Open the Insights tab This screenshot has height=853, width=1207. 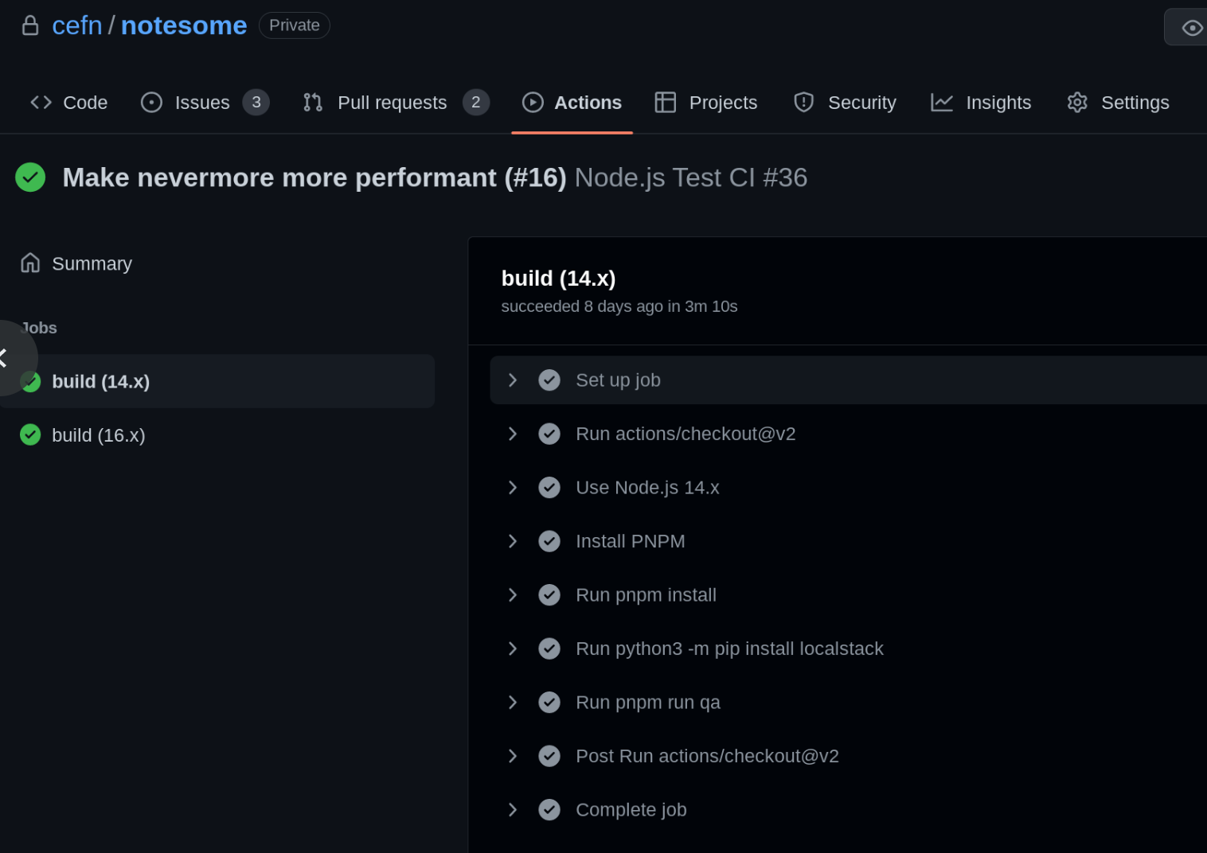click(x=981, y=103)
